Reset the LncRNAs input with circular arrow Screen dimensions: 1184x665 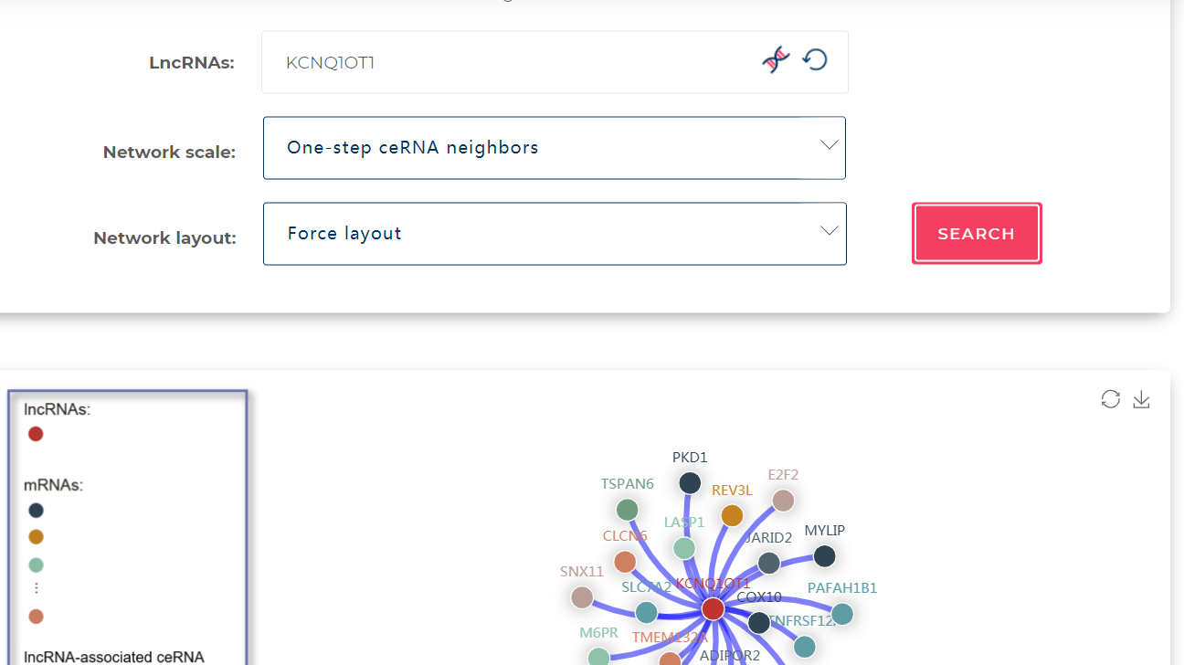pos(815,60)
